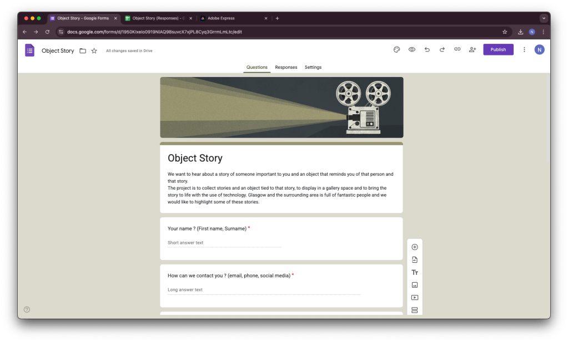The width and height of the screenshot is (568, 342).
Task: Open the three-dot More options menu
Action: click(524, 49)
